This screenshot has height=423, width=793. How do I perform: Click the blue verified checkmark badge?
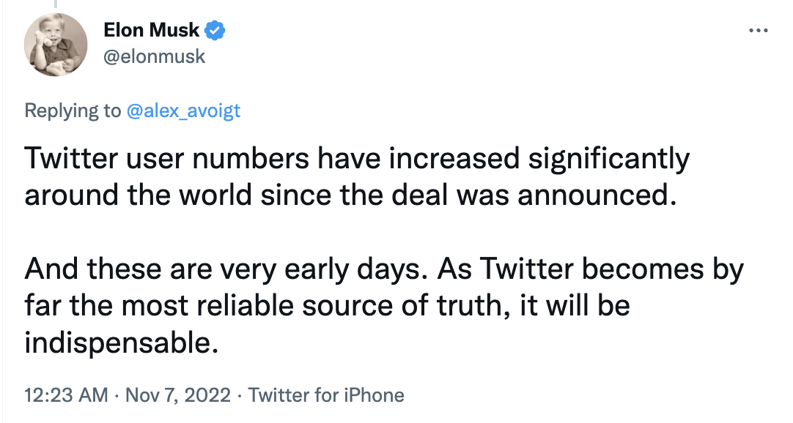tap(215, 30)
